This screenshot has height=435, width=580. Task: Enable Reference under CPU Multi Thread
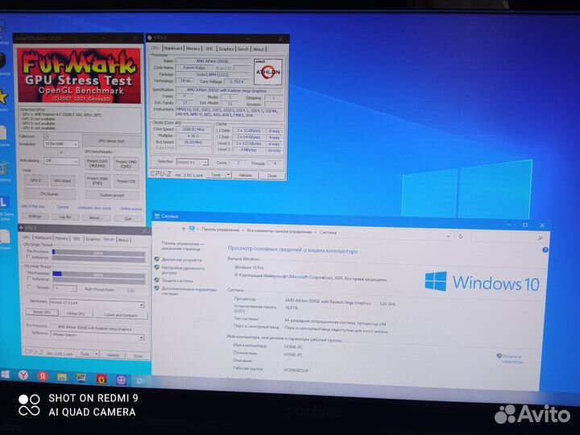point(29,279)
